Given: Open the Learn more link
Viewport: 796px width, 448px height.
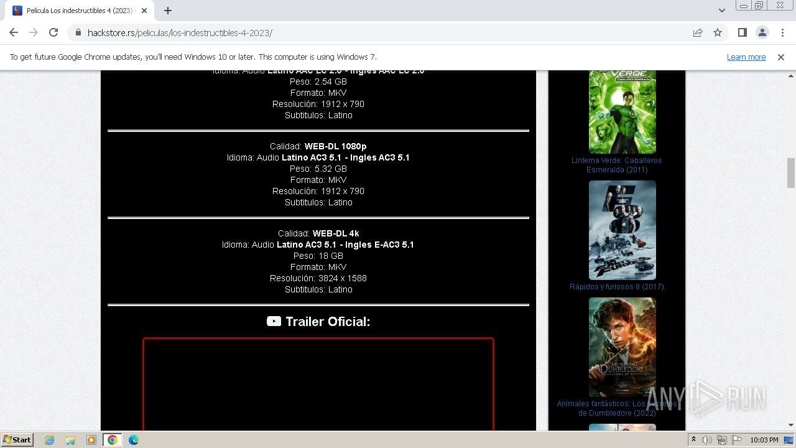Looking at the screenshot, I should (746, 57).
